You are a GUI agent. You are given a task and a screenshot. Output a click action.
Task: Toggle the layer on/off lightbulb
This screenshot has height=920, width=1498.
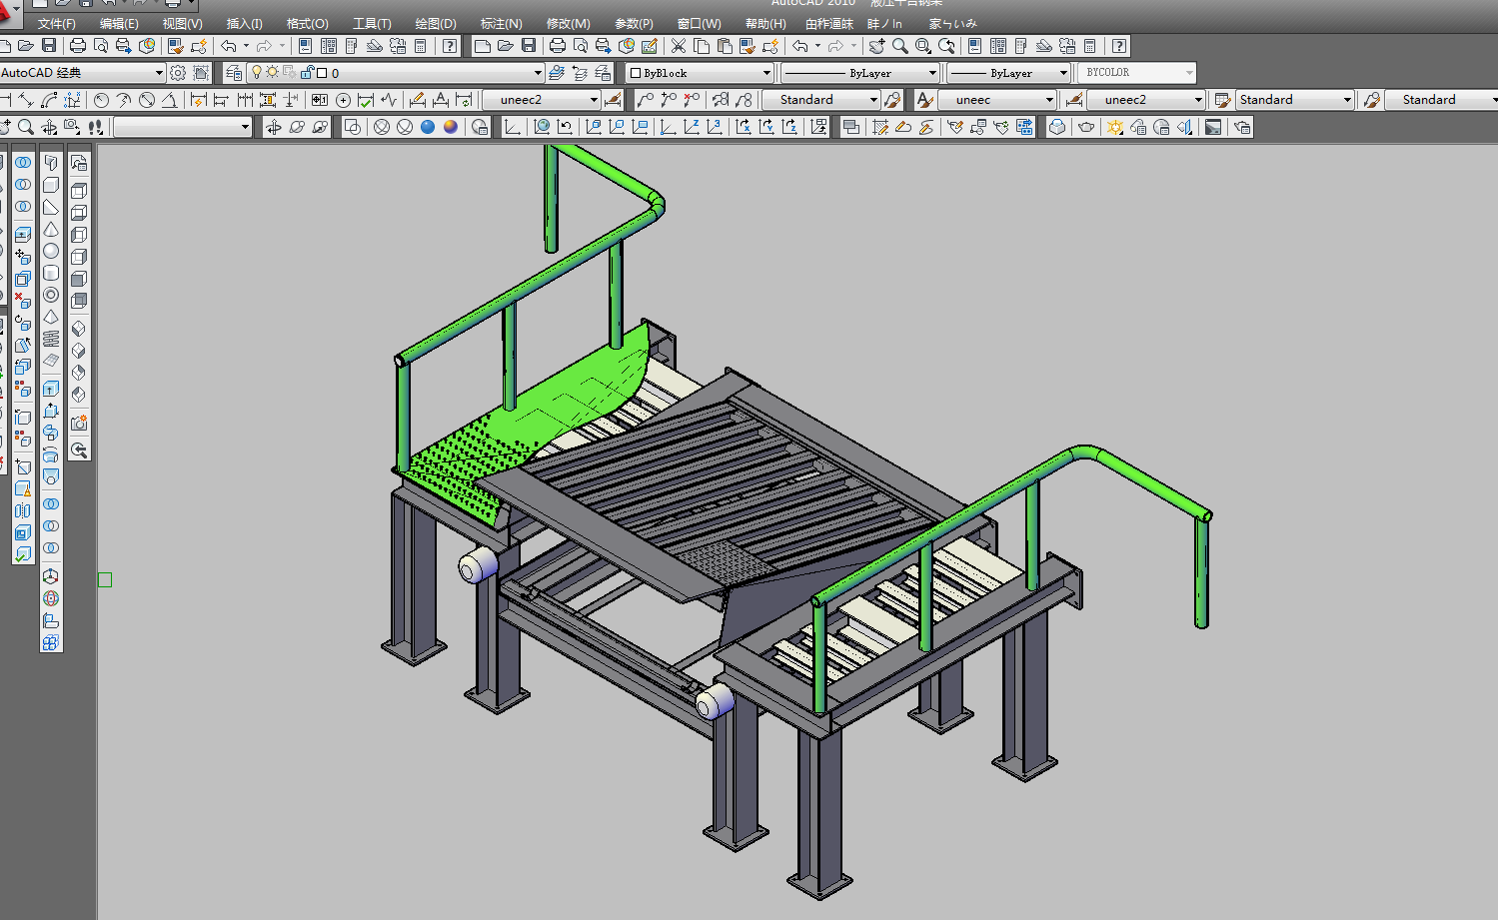click(x=256, y=72)
